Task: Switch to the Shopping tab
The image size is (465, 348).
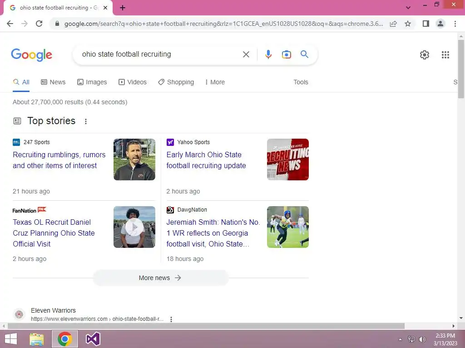Action: [176, 82]
